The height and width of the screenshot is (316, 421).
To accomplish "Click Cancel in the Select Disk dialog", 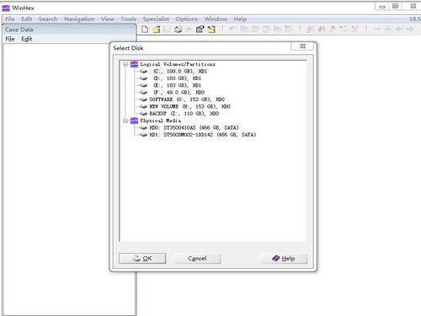I will 197,259.
